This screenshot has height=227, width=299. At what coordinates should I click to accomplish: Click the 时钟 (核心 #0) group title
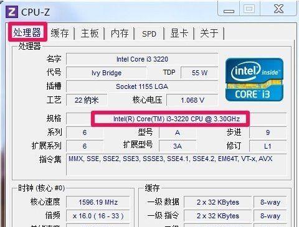pos(42,188)
